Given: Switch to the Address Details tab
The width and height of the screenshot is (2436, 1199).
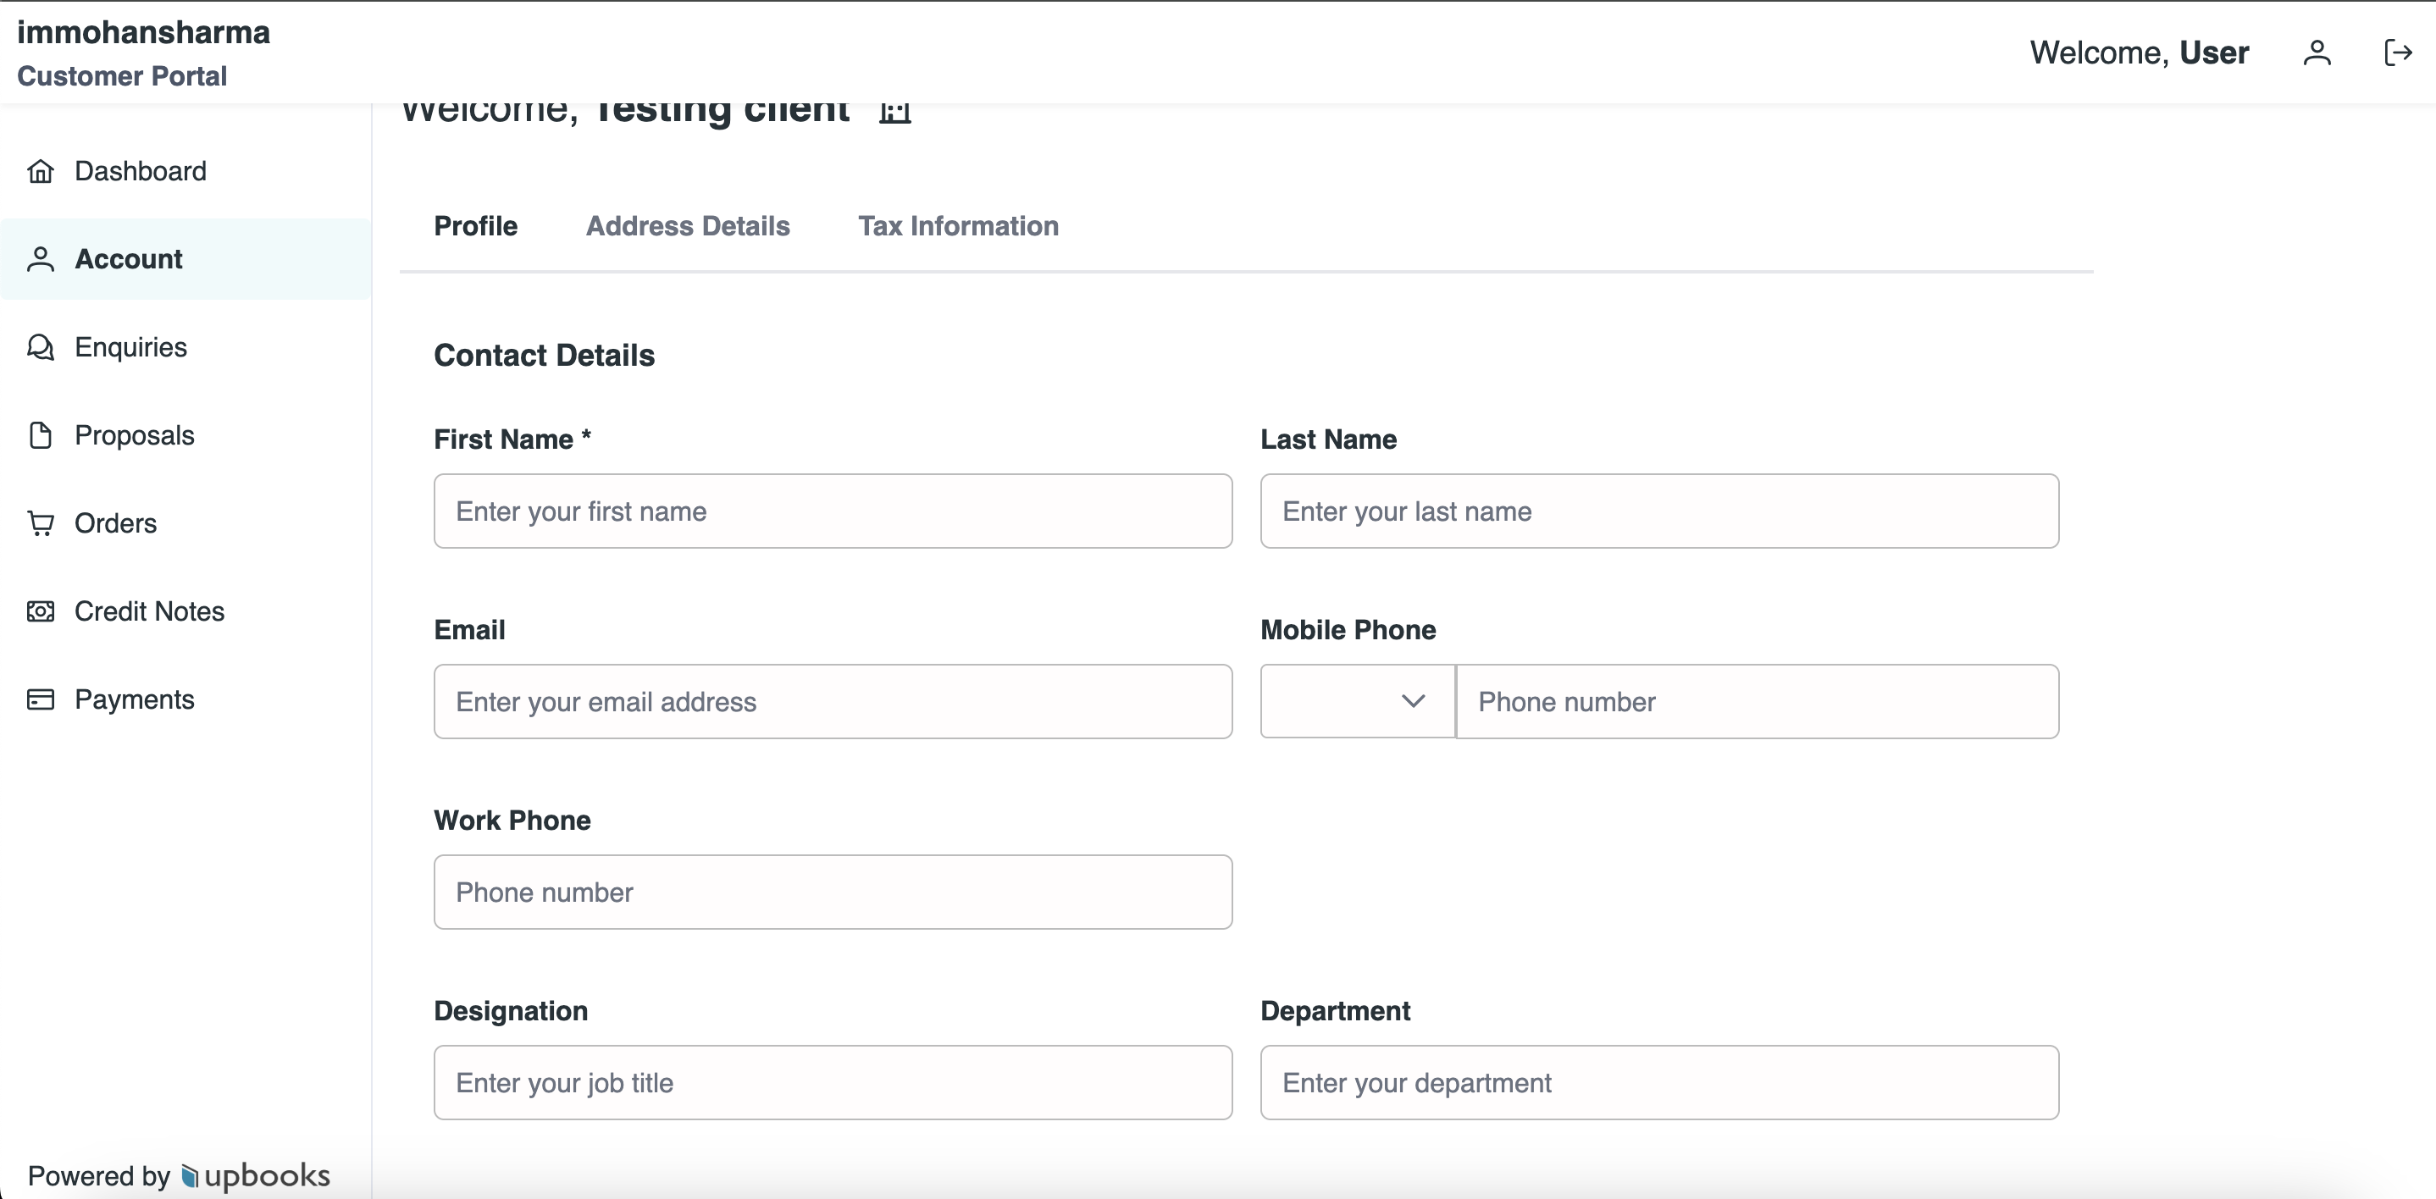Looking at the screenshot, I should [688, 226].
